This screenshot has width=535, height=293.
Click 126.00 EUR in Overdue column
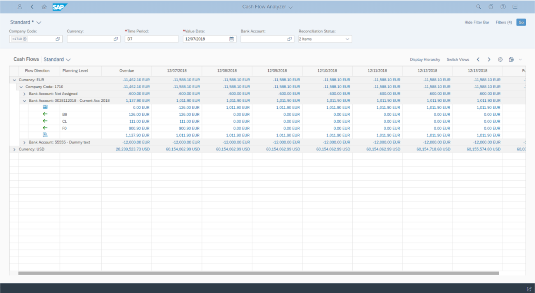139,115
